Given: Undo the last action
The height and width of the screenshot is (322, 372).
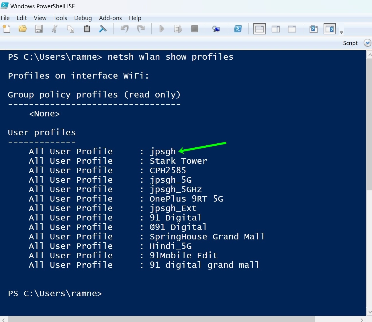Looking at the screenshot, I should [x=124, y=29].
